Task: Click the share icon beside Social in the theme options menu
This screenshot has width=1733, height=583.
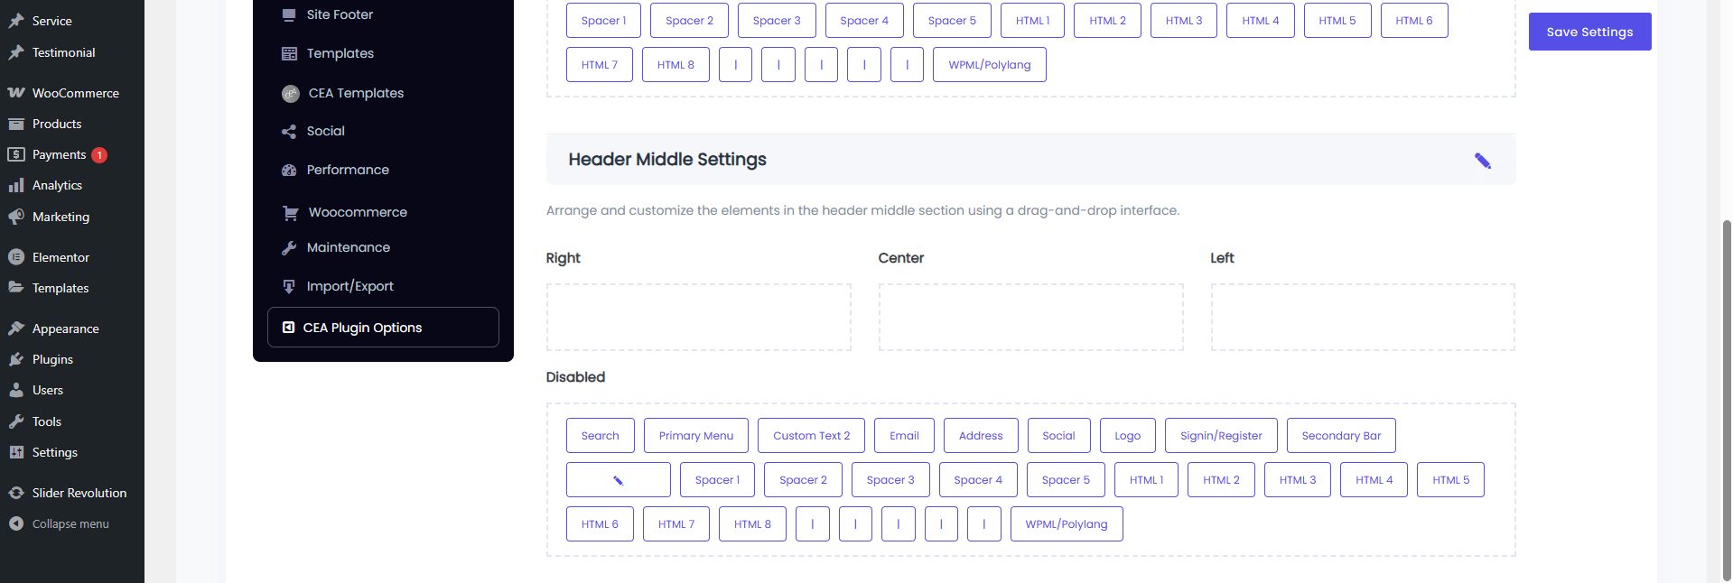Action: pos(289,132)
